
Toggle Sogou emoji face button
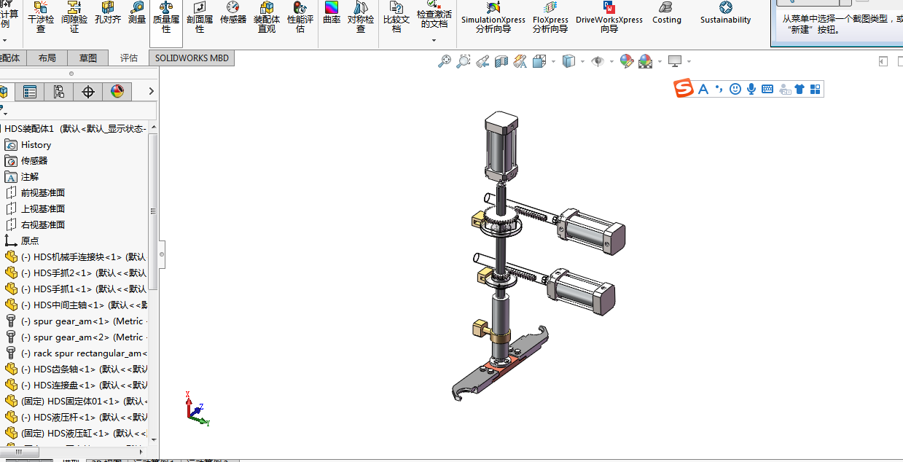click(735, 89)
